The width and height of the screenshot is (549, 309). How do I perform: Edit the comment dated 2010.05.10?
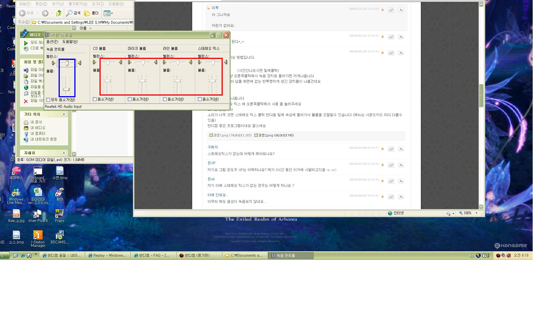point(391,53)
